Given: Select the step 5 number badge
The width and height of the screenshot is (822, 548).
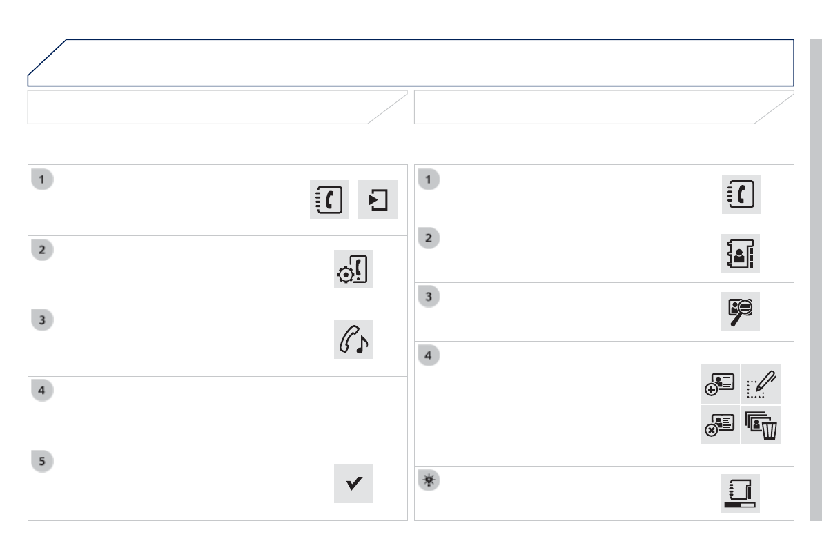Looking at the screenshot, I should click(x=42, y=462).
